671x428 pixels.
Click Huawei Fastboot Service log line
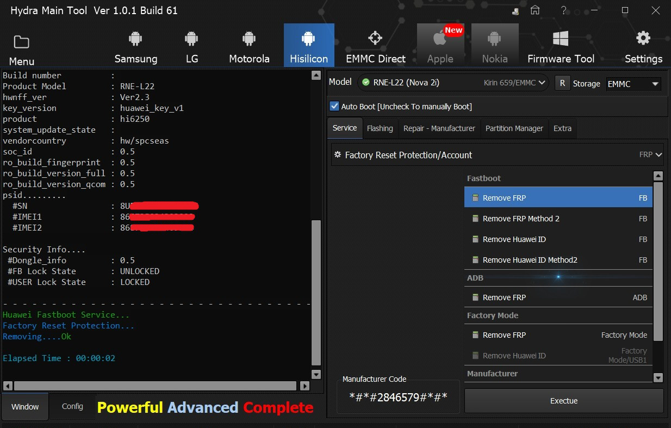[66, 314]
